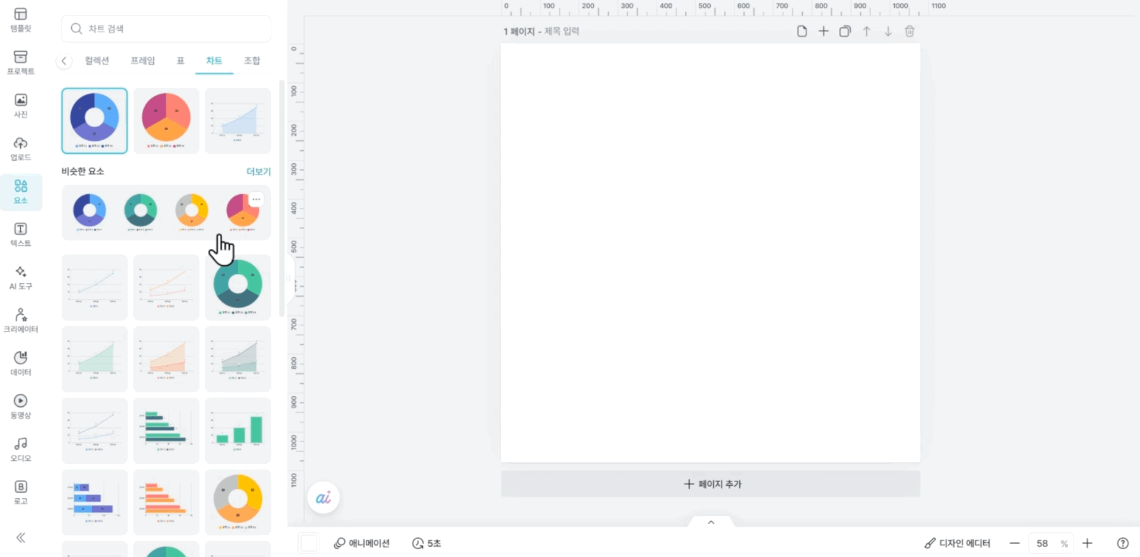Select the blue-purple horizontal bar chart thumbnail
Viewport: 1140px width, 557px height.
click(x=94, y=502)
